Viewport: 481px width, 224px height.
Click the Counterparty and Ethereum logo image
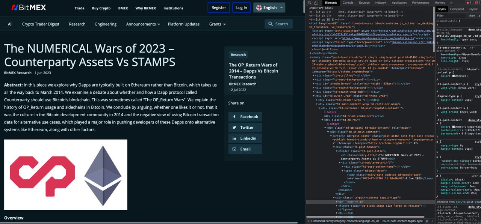click(x=66, y=175)
